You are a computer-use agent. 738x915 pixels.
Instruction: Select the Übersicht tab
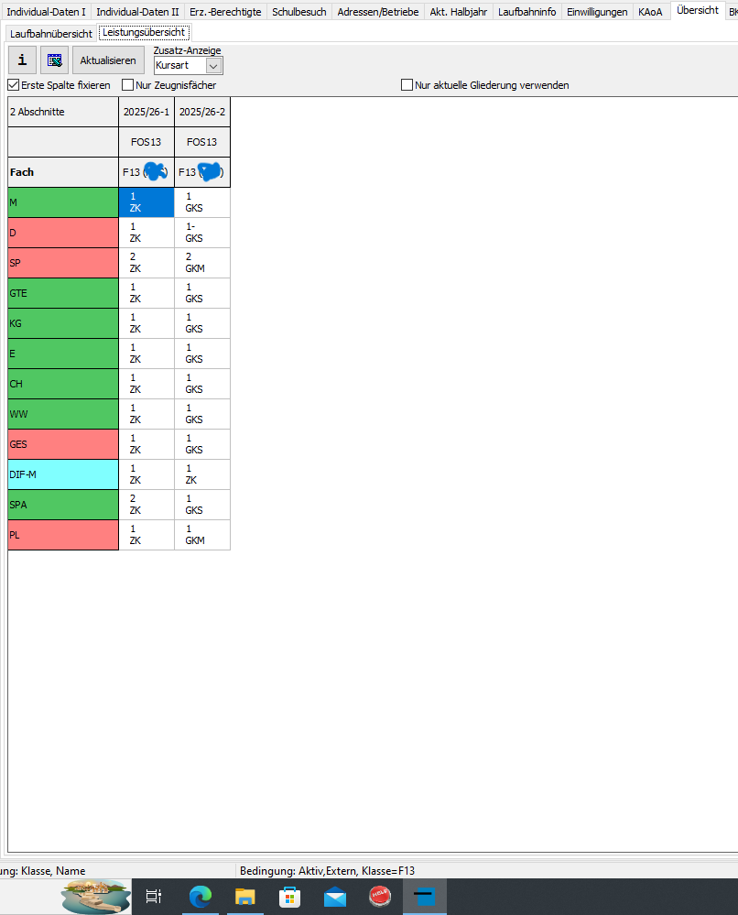point(698,10)
